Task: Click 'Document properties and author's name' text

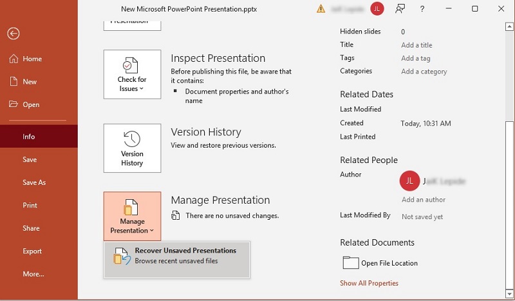Action: click(237, 96)
